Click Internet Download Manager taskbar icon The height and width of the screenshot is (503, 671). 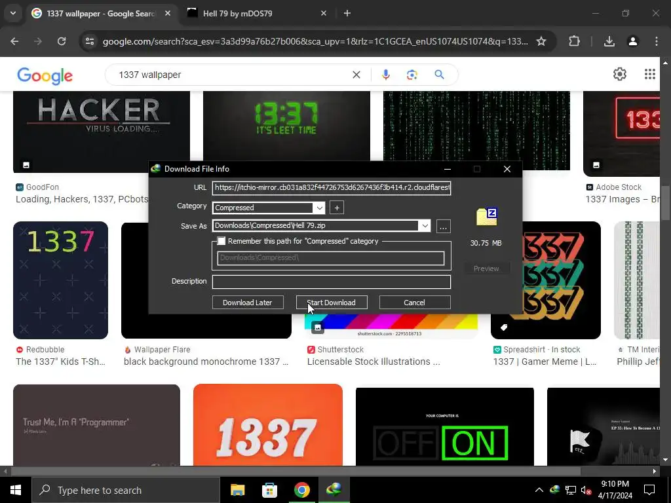(334, 490)
